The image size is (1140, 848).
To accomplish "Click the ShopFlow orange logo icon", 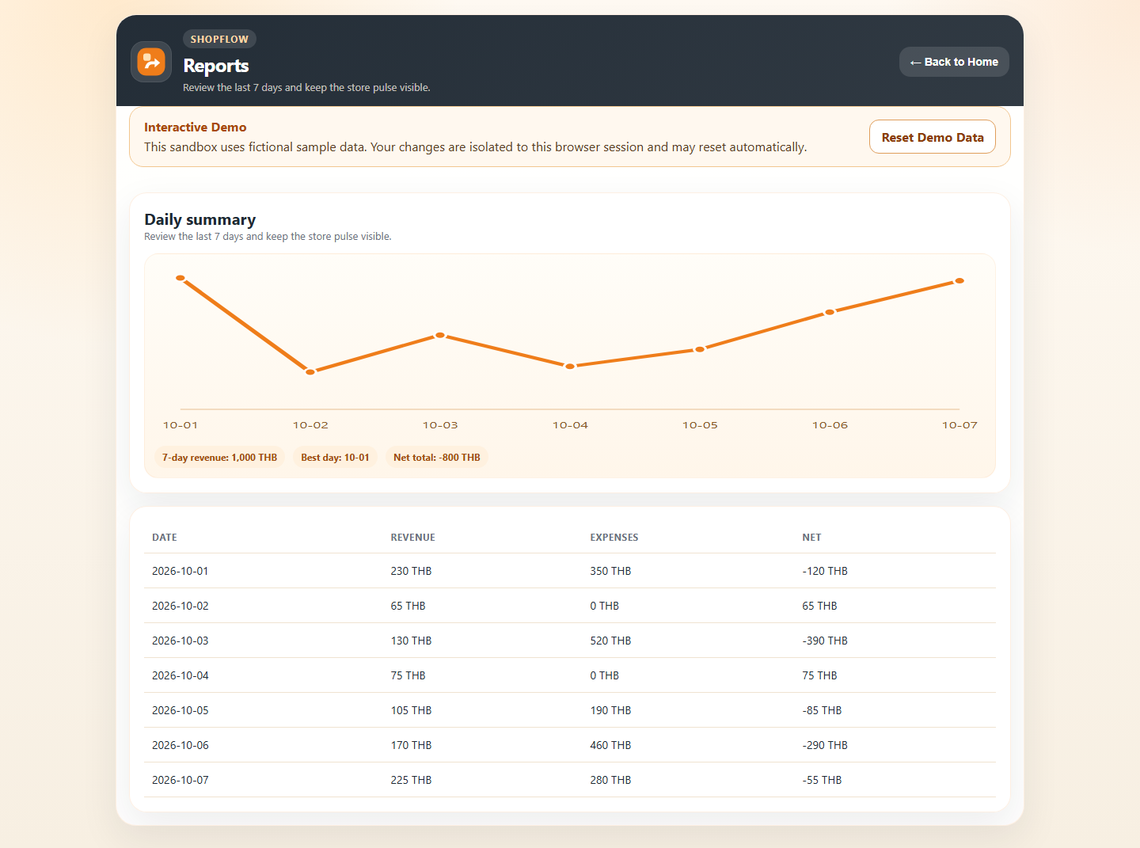I will click(151, 62).
